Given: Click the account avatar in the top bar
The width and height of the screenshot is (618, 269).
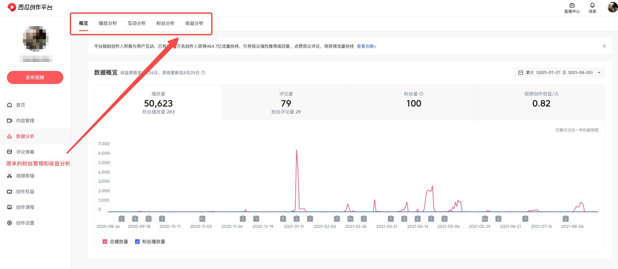Looking at the screenshot, I should [x=612, y=7].
